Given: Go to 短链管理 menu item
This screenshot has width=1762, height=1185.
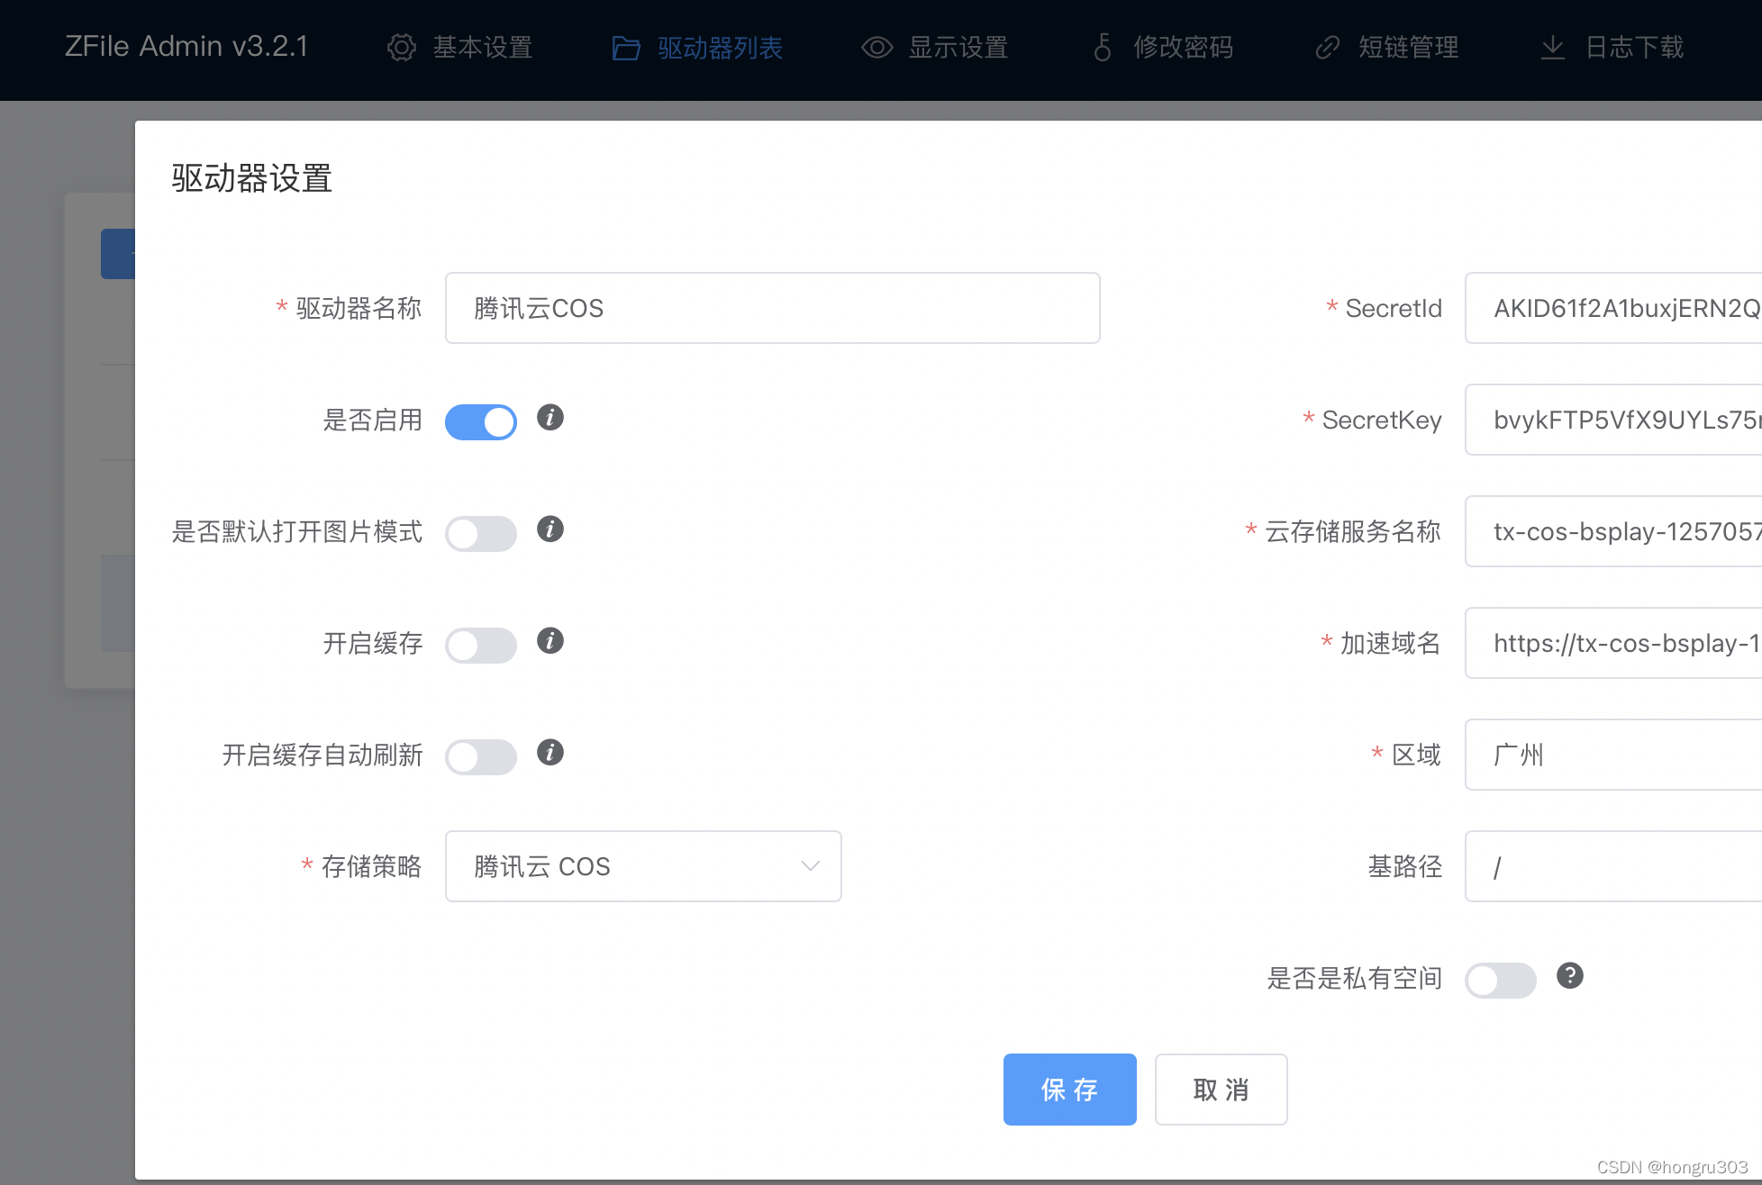Looking at the screenshot, I should pos(1408,48).
